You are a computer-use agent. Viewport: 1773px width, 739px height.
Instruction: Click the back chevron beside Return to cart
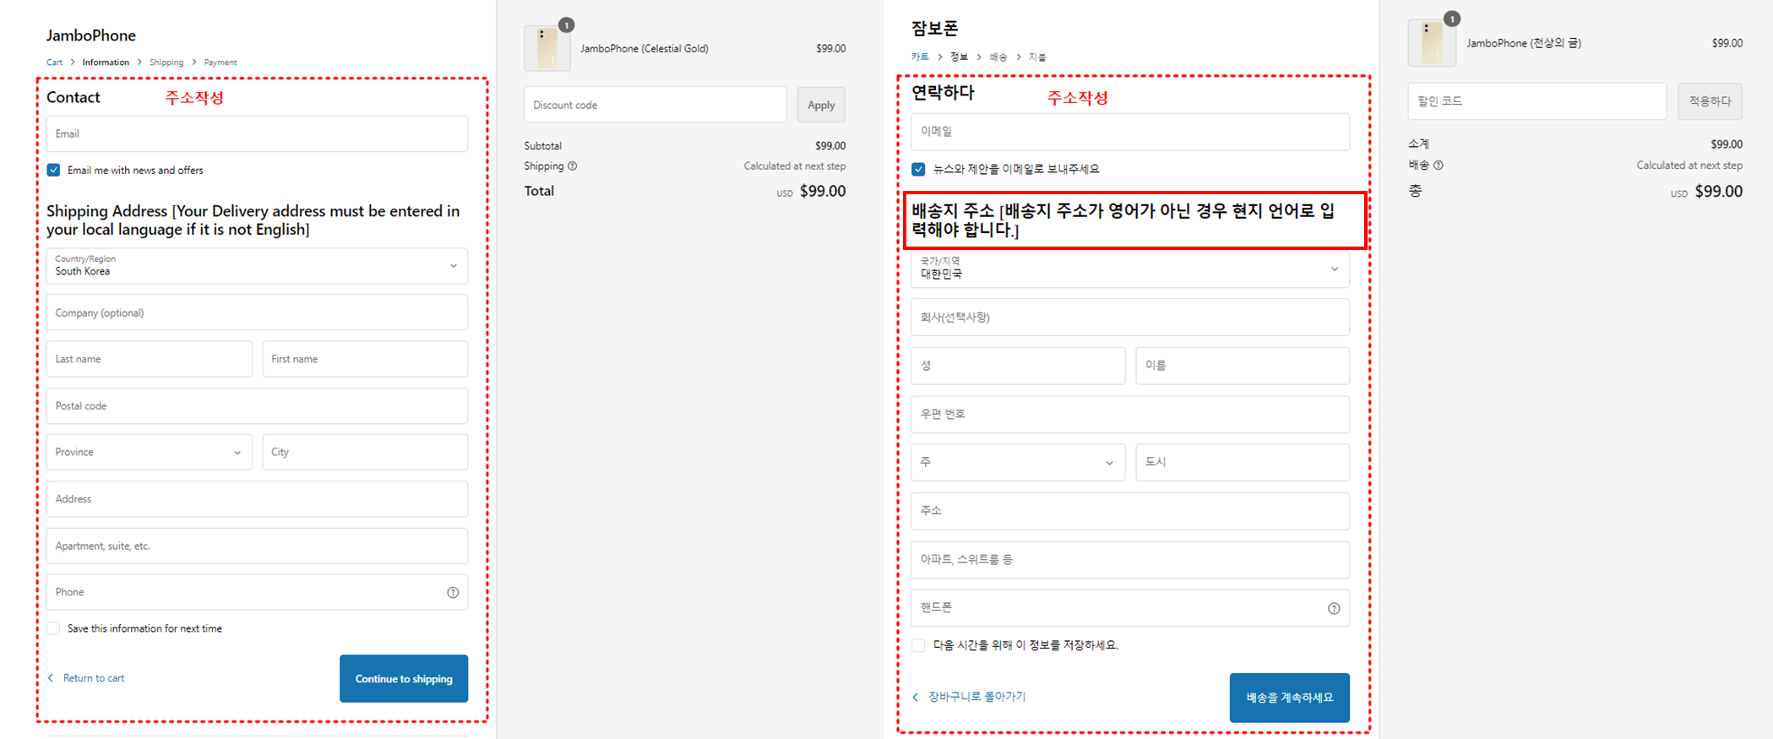51,678
